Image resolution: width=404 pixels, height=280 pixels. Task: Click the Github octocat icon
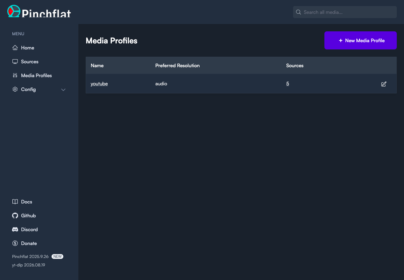coord(15,216)
